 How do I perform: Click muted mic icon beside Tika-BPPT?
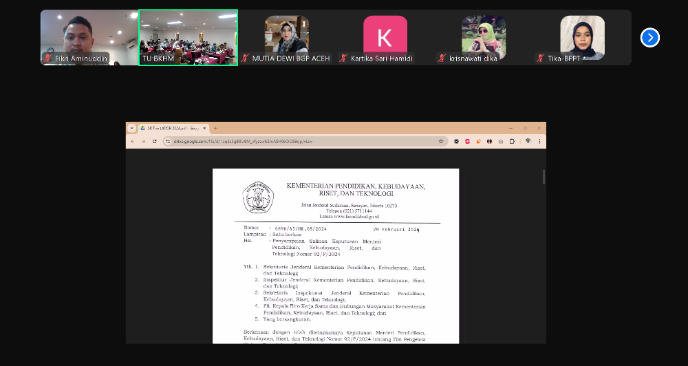tap(541, 58)
